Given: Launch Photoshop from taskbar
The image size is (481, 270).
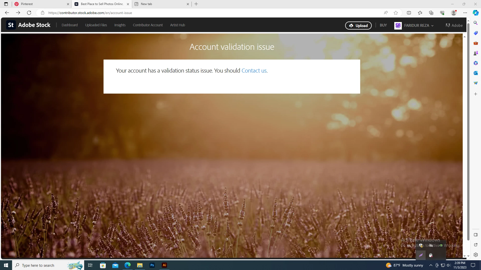Looking at the screenshot, I should tap(152, 265).
